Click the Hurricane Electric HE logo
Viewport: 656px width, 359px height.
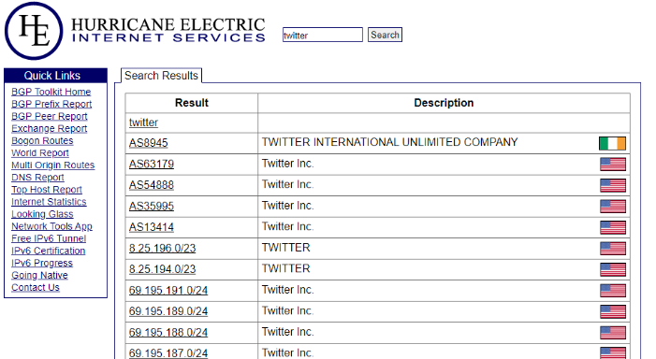click(x=34, y=31)
